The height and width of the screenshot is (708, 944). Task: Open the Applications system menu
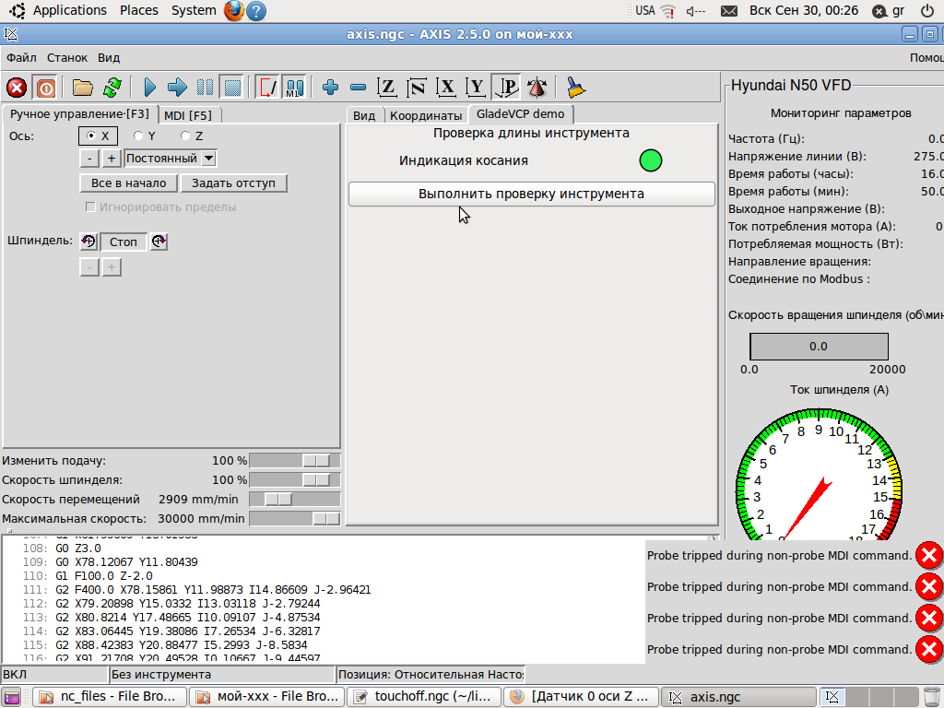[69, 10]
